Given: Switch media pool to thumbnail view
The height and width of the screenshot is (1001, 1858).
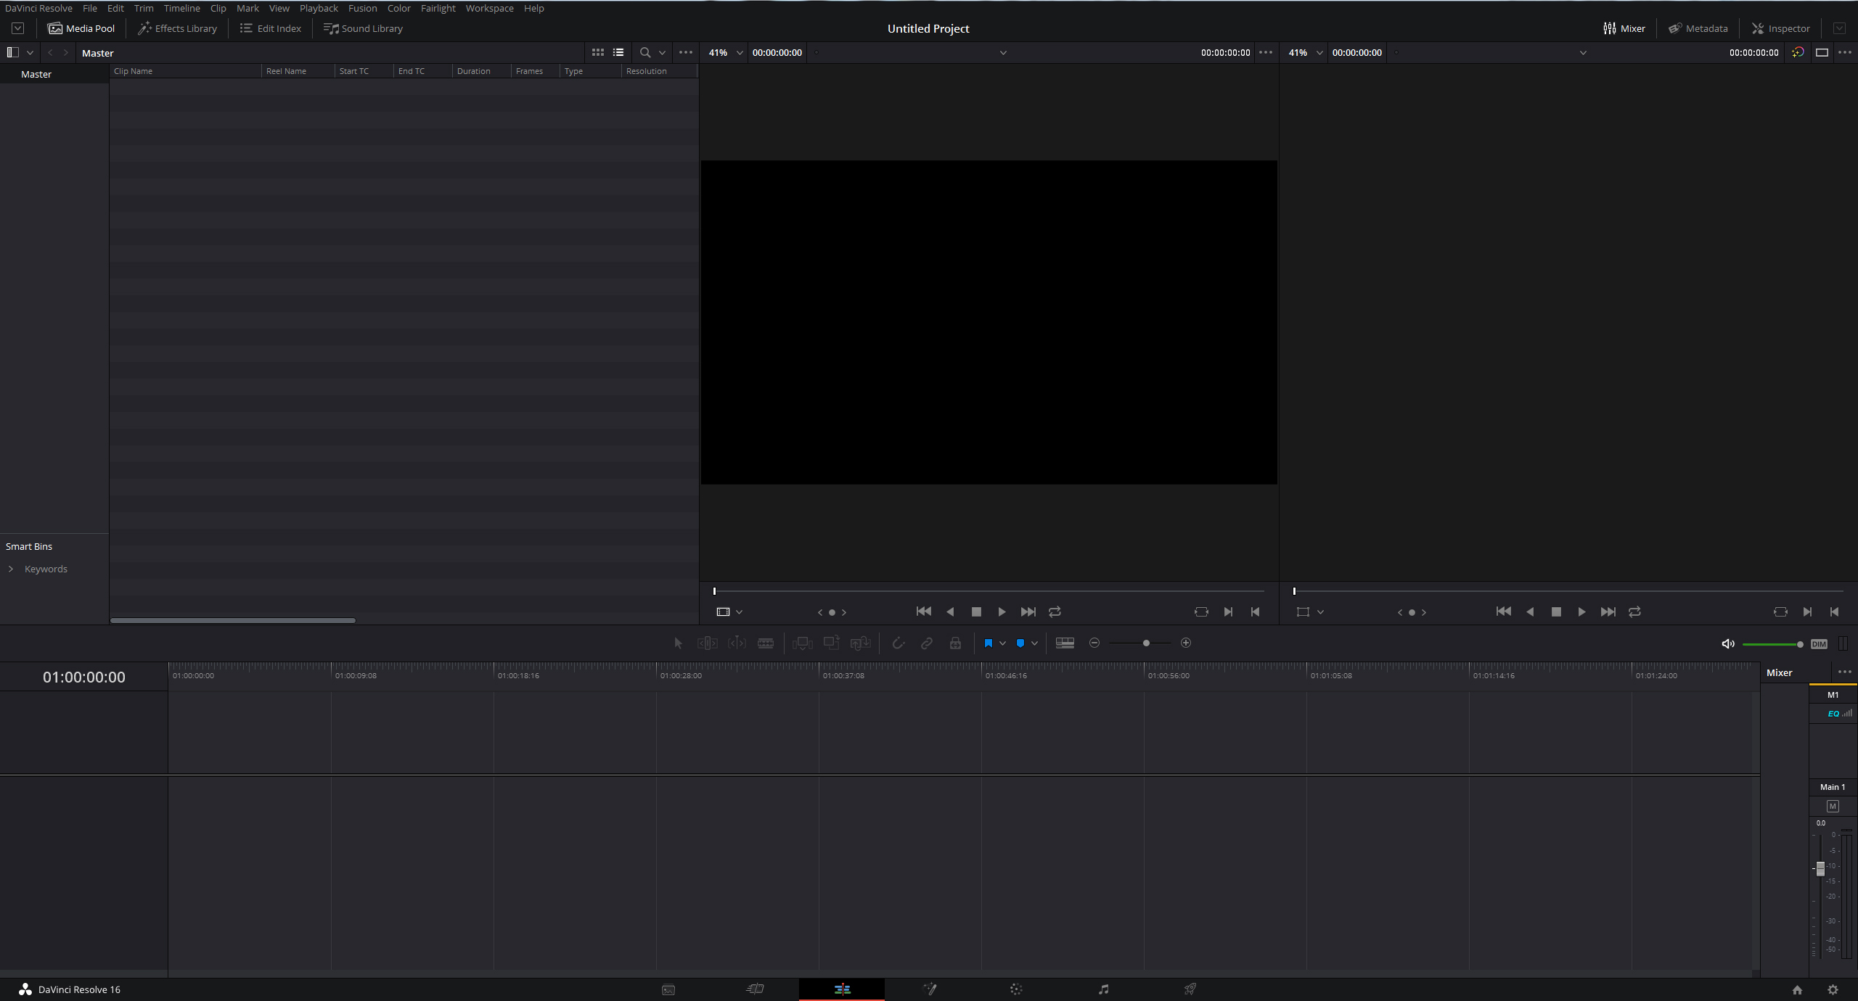Looking at the screenshot, I should pyautogui.click(x=597, y=52).
